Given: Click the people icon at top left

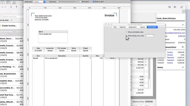Looking at the screenshot, I should (14, 2).
